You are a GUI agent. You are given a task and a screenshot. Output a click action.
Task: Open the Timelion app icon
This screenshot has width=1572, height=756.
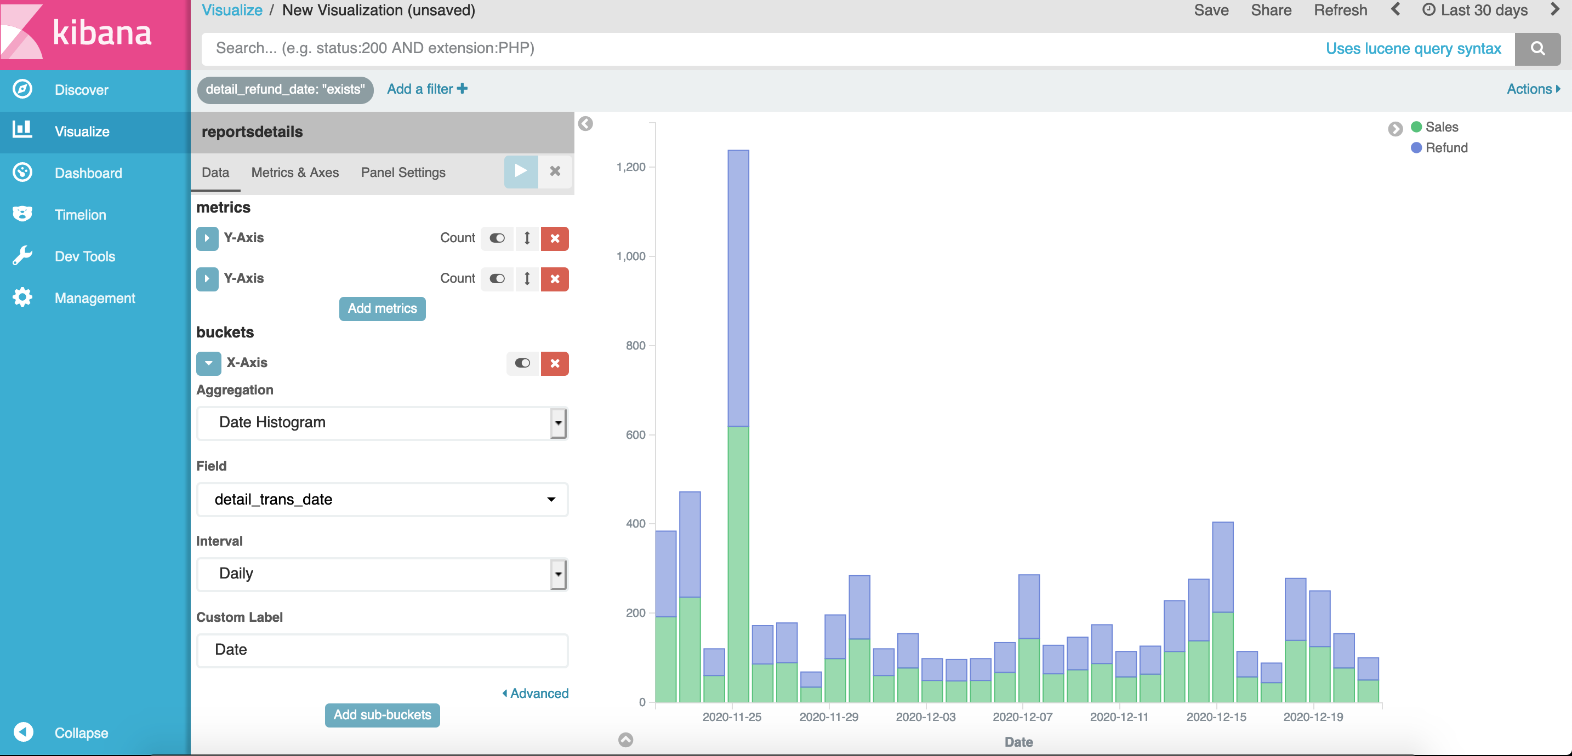point(22,214)
